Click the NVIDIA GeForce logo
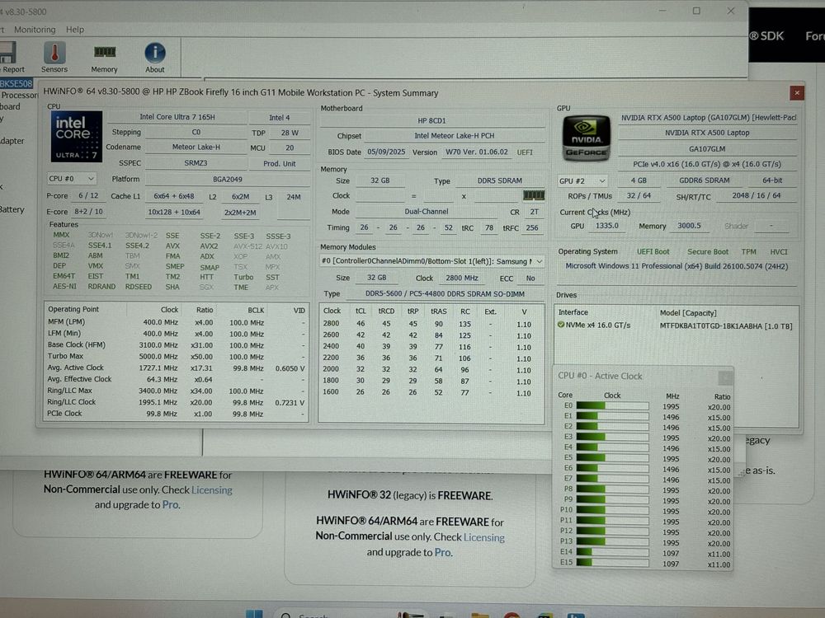 coord(587,138)
